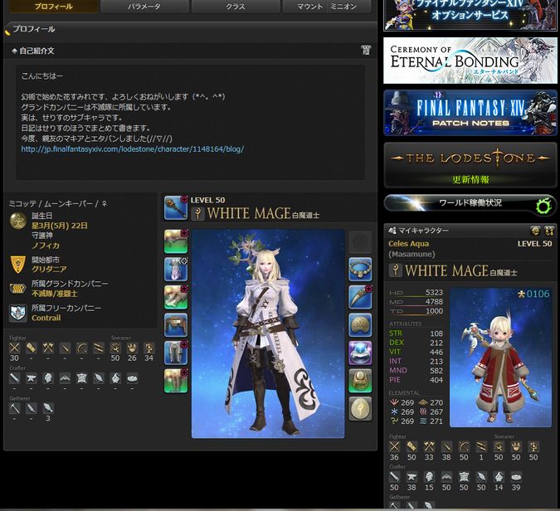Open the Contrail free company link
Screen dimensions: 560x511
coord(46,318)
